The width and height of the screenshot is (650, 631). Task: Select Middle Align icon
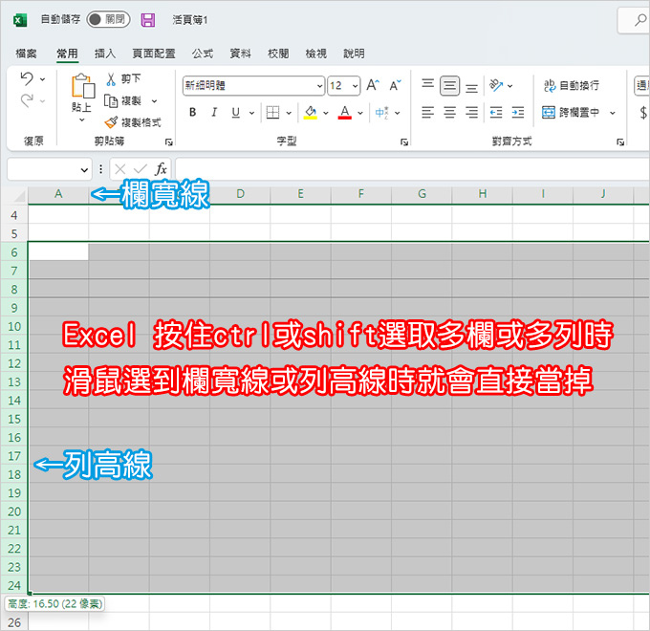coord(449,86)
